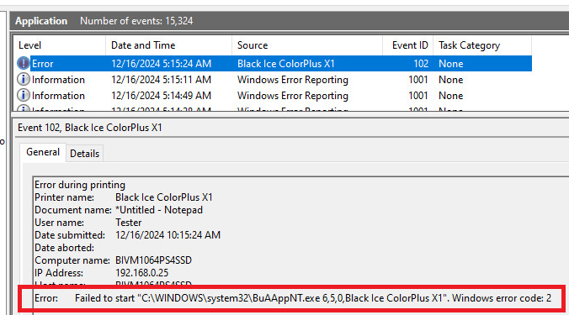Click the Event 102 details pane header
The width and height of the screenshot is (569, 315).
(x=89, y=128)
